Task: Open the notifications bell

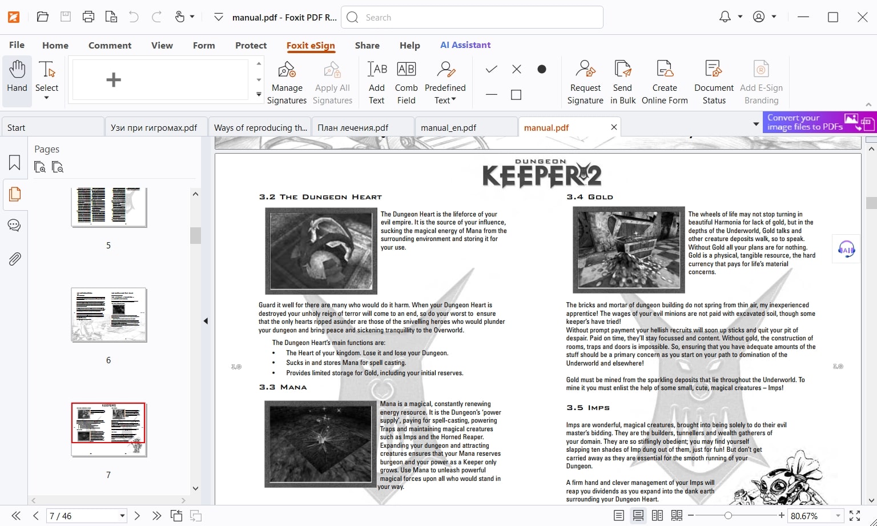Action: point(725,17)
